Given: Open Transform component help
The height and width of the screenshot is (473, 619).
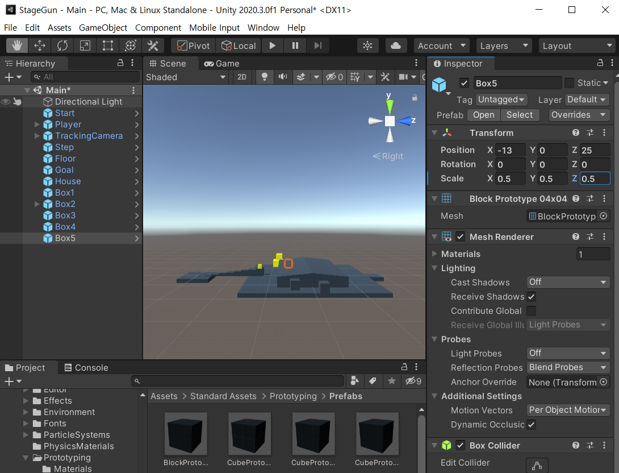Looking at the screenshot, I should coord(576,133).
